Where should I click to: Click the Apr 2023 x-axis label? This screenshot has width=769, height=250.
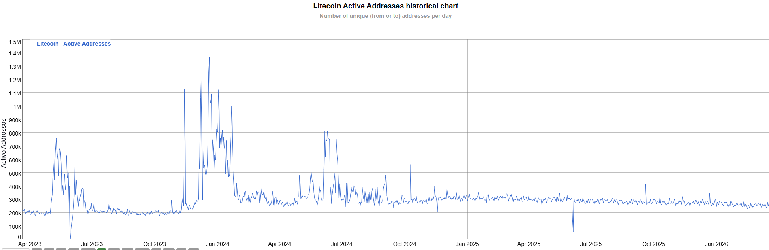coord(30,244)
